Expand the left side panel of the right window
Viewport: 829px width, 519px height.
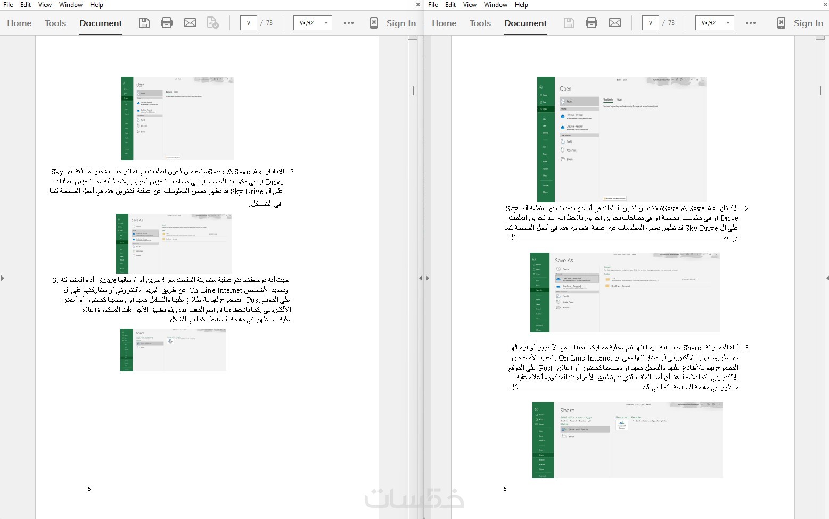pyautogui.click(x=428, y=278)
